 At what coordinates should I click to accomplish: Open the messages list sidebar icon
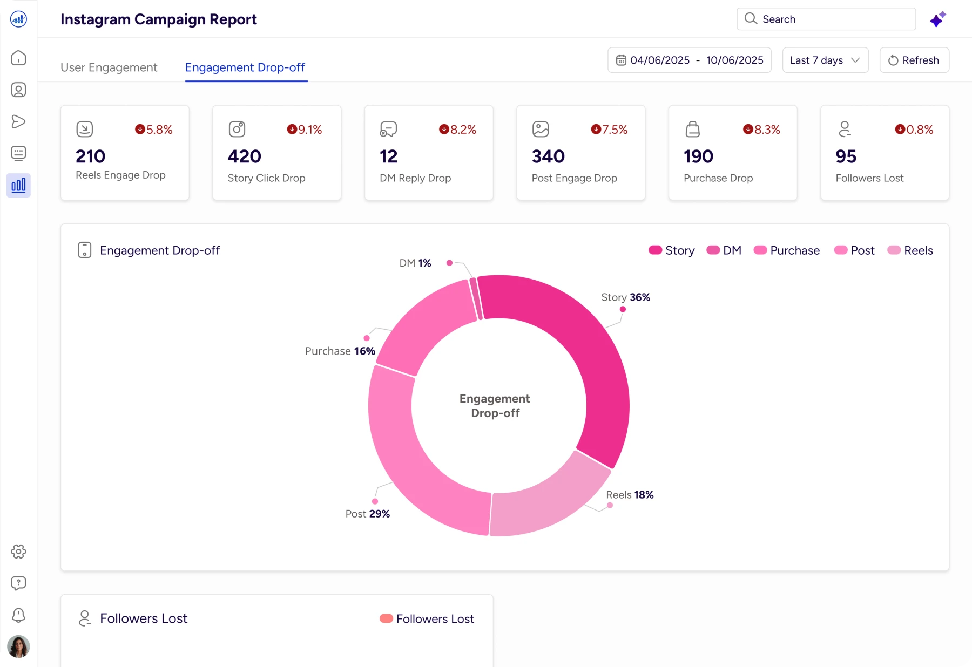click(x=18, y=153)
